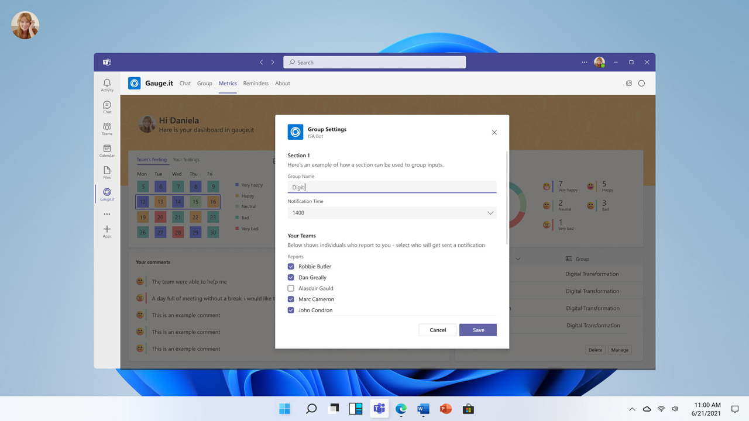749x421 pixels.
Task: Launch PowerPoint from the taskbar
Action: click(x=446, y=409)
